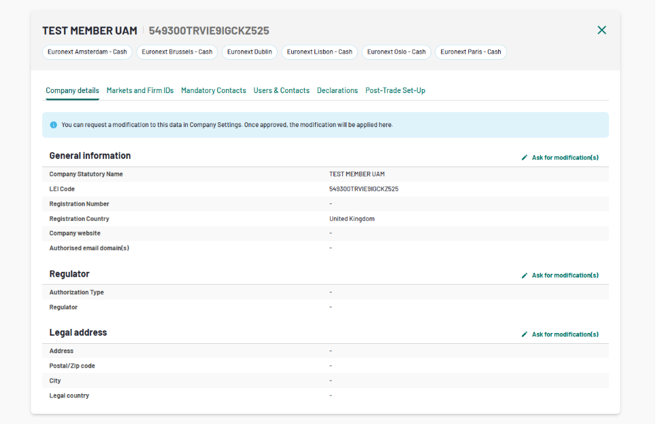The image size is (656, 424).
Task: Click the LEI Code label
Action: pyautogui.click(x=62, y=189)
